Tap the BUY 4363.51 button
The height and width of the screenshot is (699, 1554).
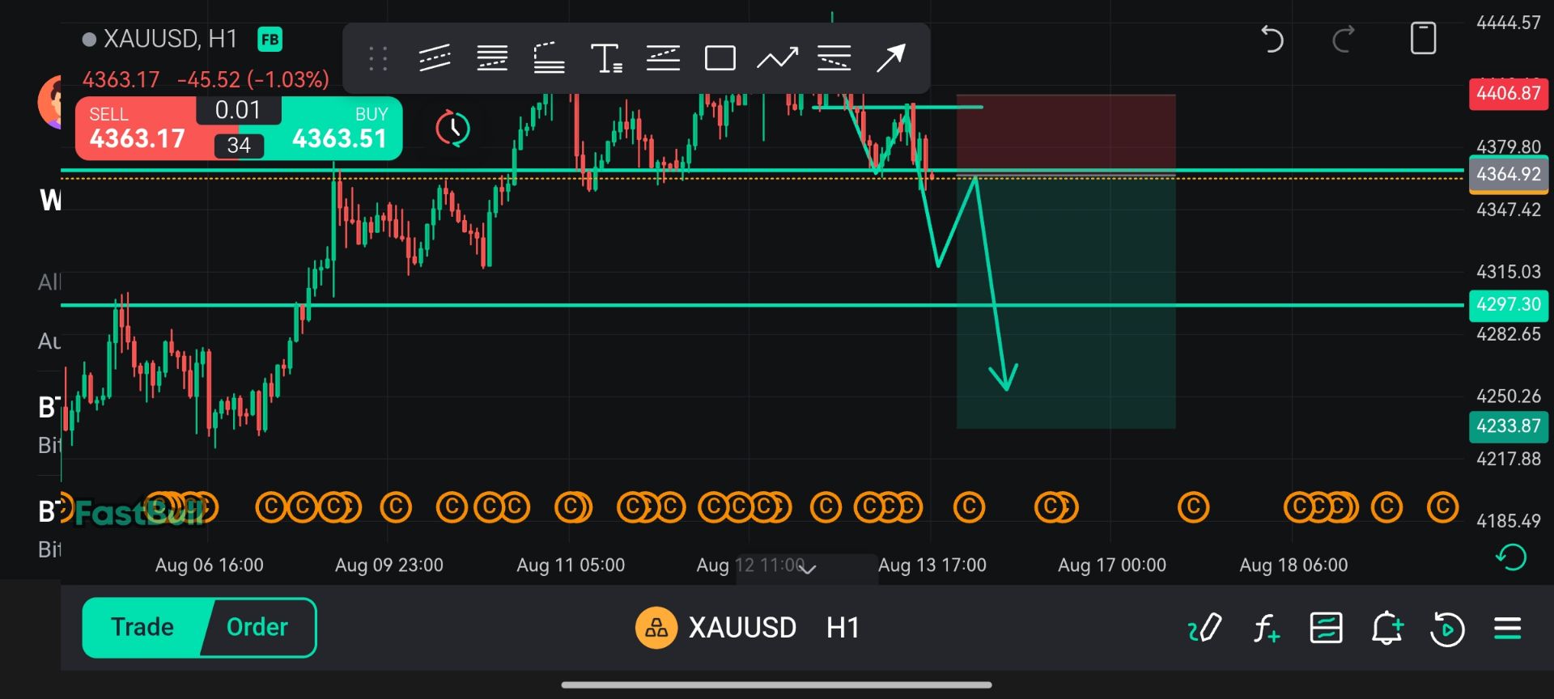point(340,128)
